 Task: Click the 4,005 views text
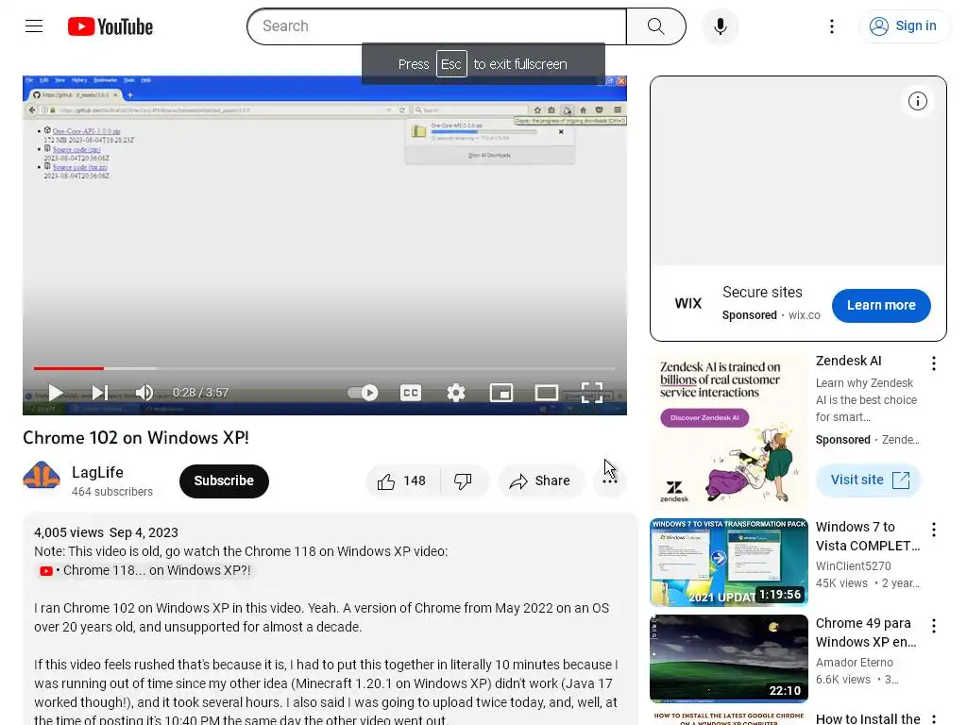(x=69, y=532)
